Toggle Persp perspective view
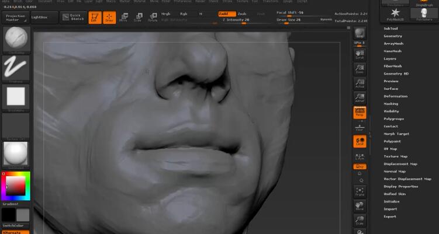Viewport: 439px width, 234px height. point(360,113)
